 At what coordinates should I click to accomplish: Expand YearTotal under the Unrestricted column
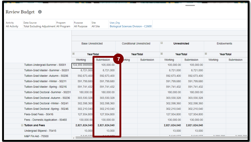[x=162, y=54]
